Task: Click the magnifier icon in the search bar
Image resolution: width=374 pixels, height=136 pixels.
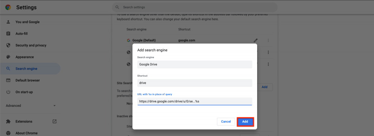Action: (117, 7)
